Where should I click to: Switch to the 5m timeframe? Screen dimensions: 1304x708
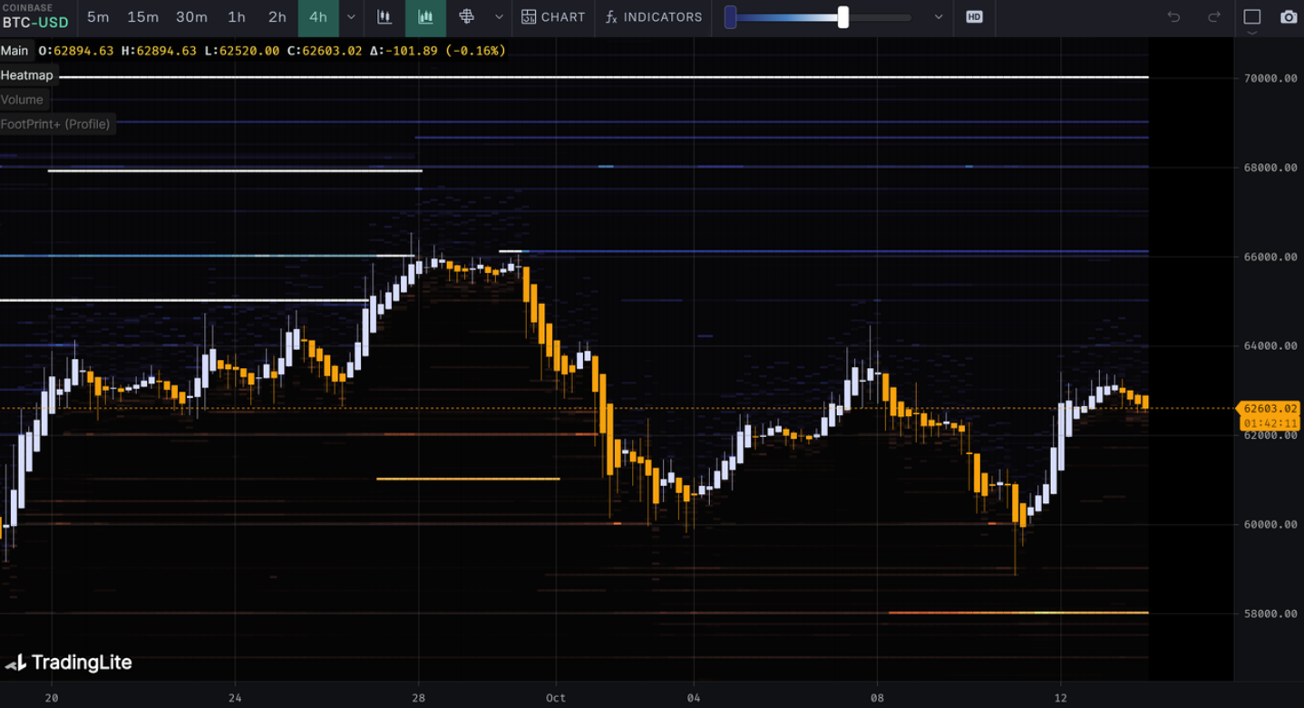[x=98, y=17]
